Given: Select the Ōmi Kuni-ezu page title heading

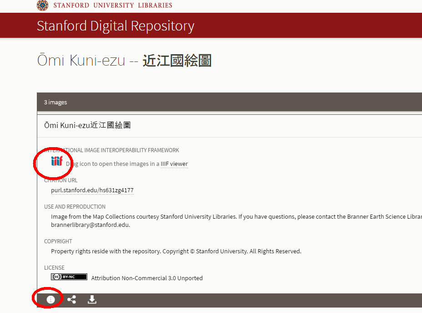Looking at the screenshot, I should pos(124,61).
